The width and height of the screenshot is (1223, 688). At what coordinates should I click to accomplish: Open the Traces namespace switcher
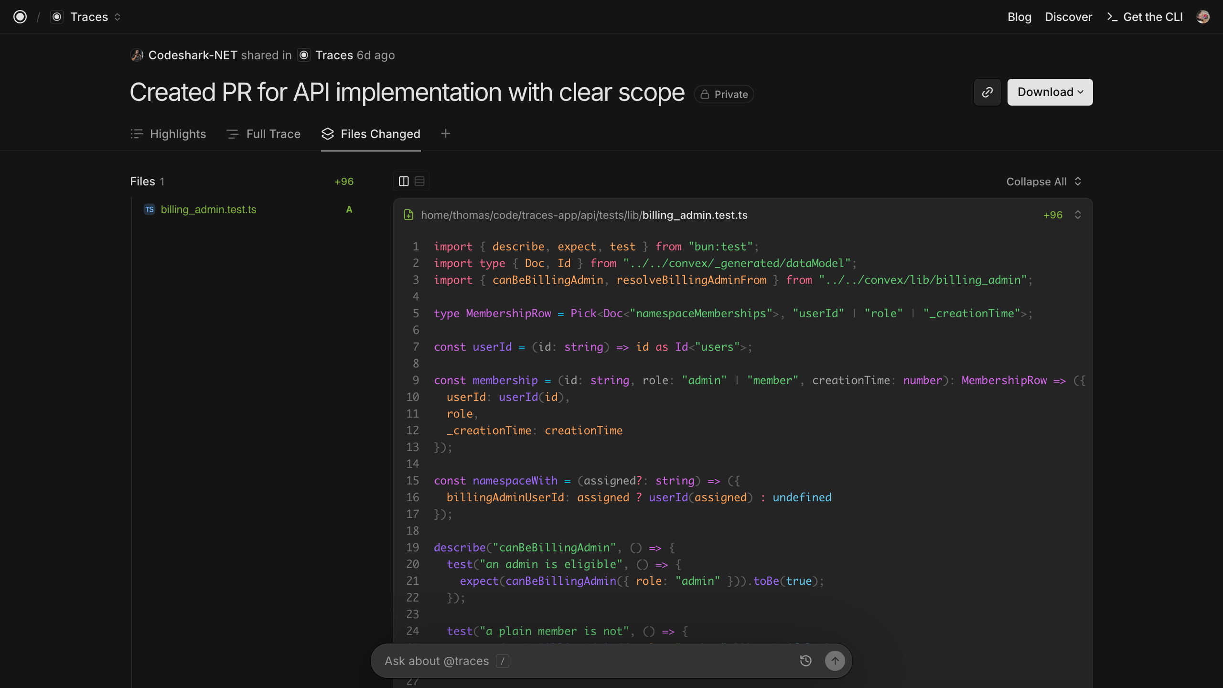click(86, 17)
